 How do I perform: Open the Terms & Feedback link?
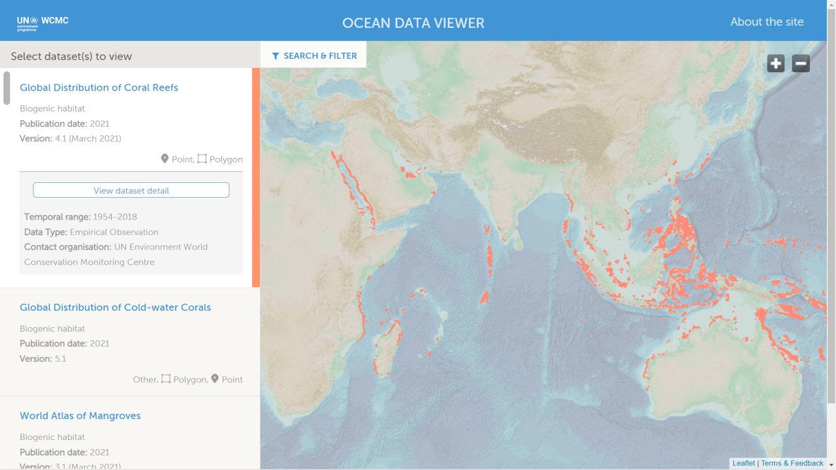click(x=792, y=463)
